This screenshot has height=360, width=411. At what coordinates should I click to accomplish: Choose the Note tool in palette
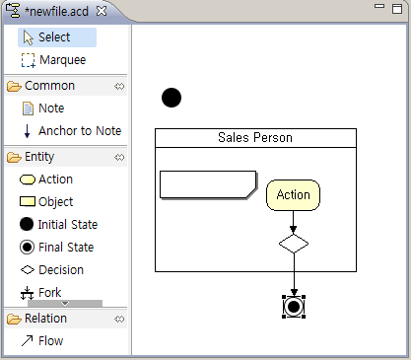43,108
